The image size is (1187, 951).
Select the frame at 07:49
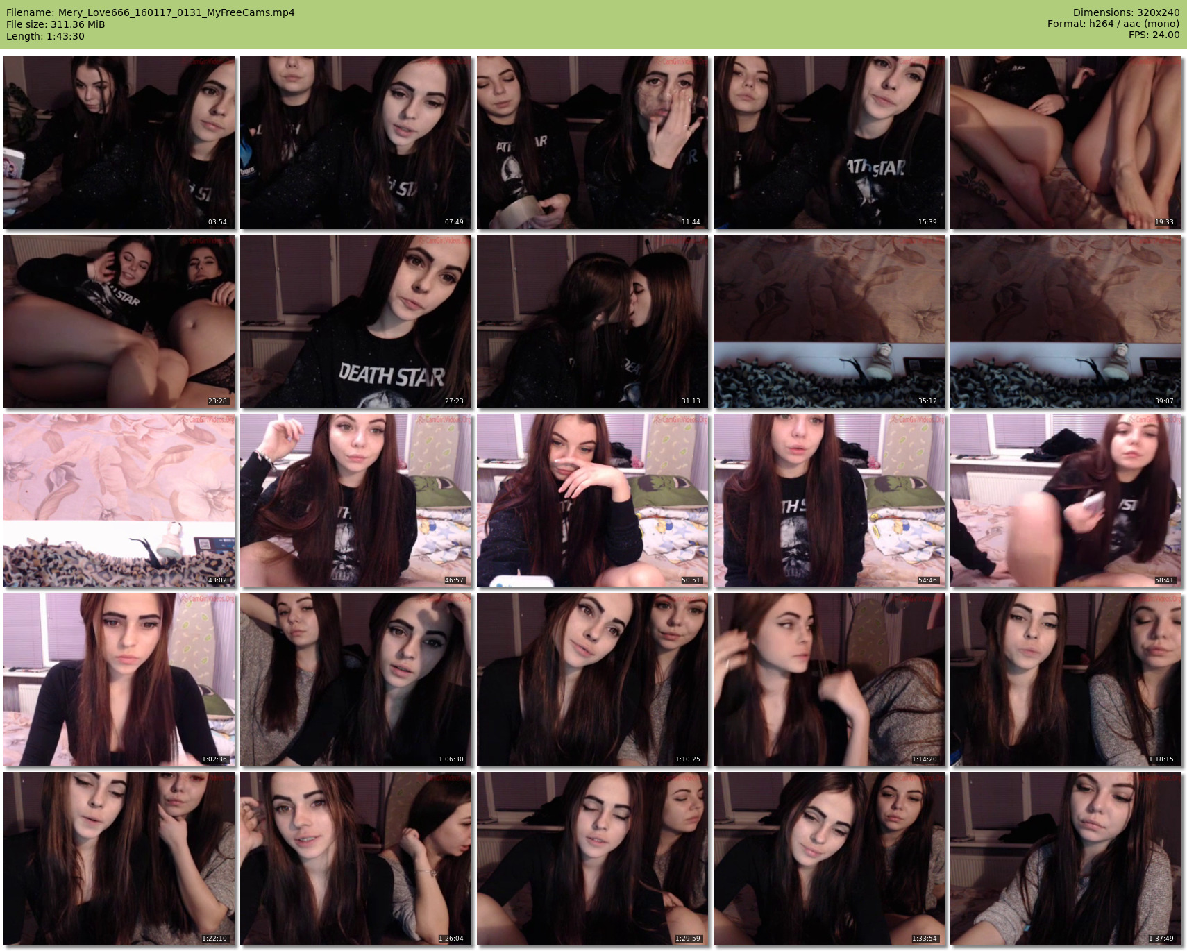pos(356,142)
